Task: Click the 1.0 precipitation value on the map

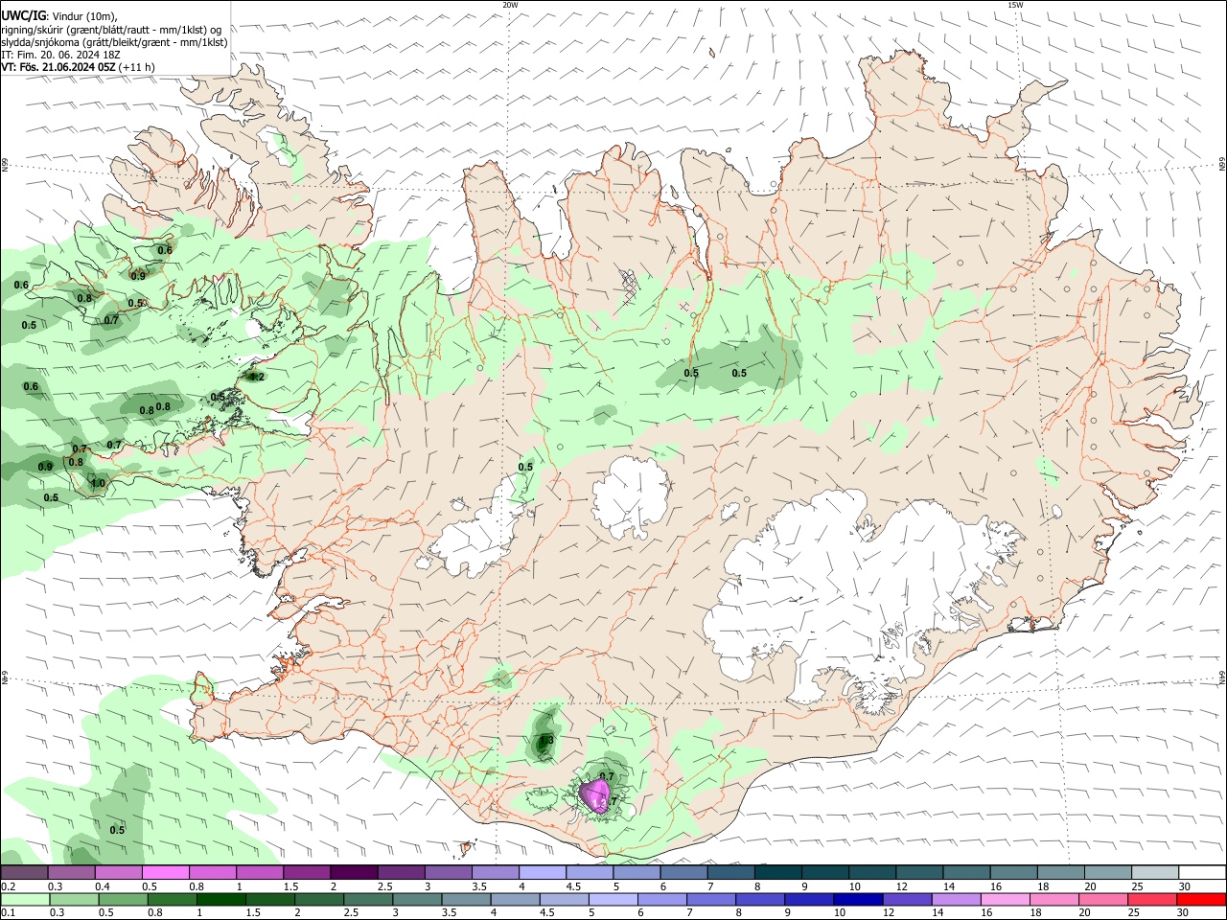Action: pos(97,483)
